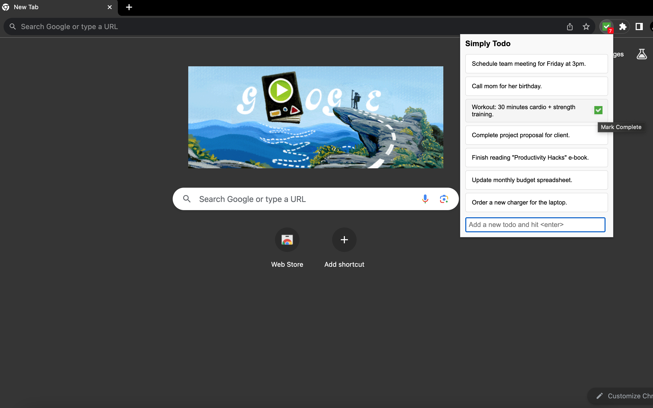Click the 'Simply Todo' heading
The image size is (653, 408).
[488, 43]
